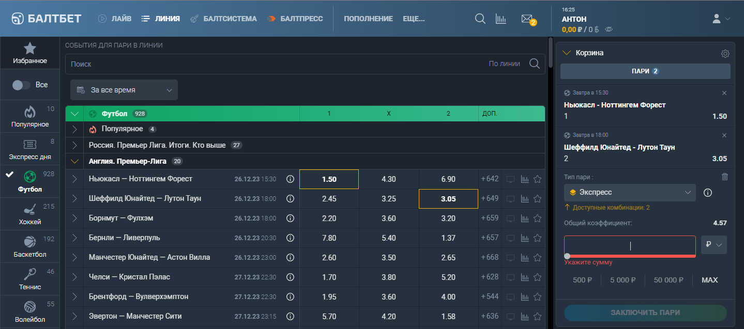Image resolution: width=744 pixels, height=329 pixels.
Task: Open search via the header magnifier icon
Action: coord(480,19)
